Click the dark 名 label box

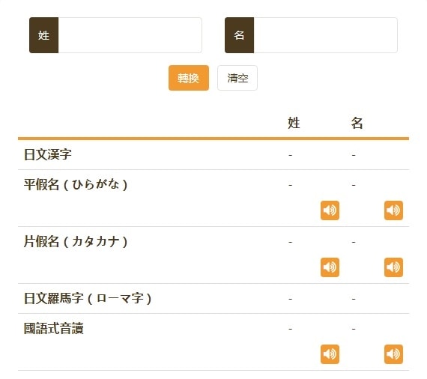coord(240,35)
